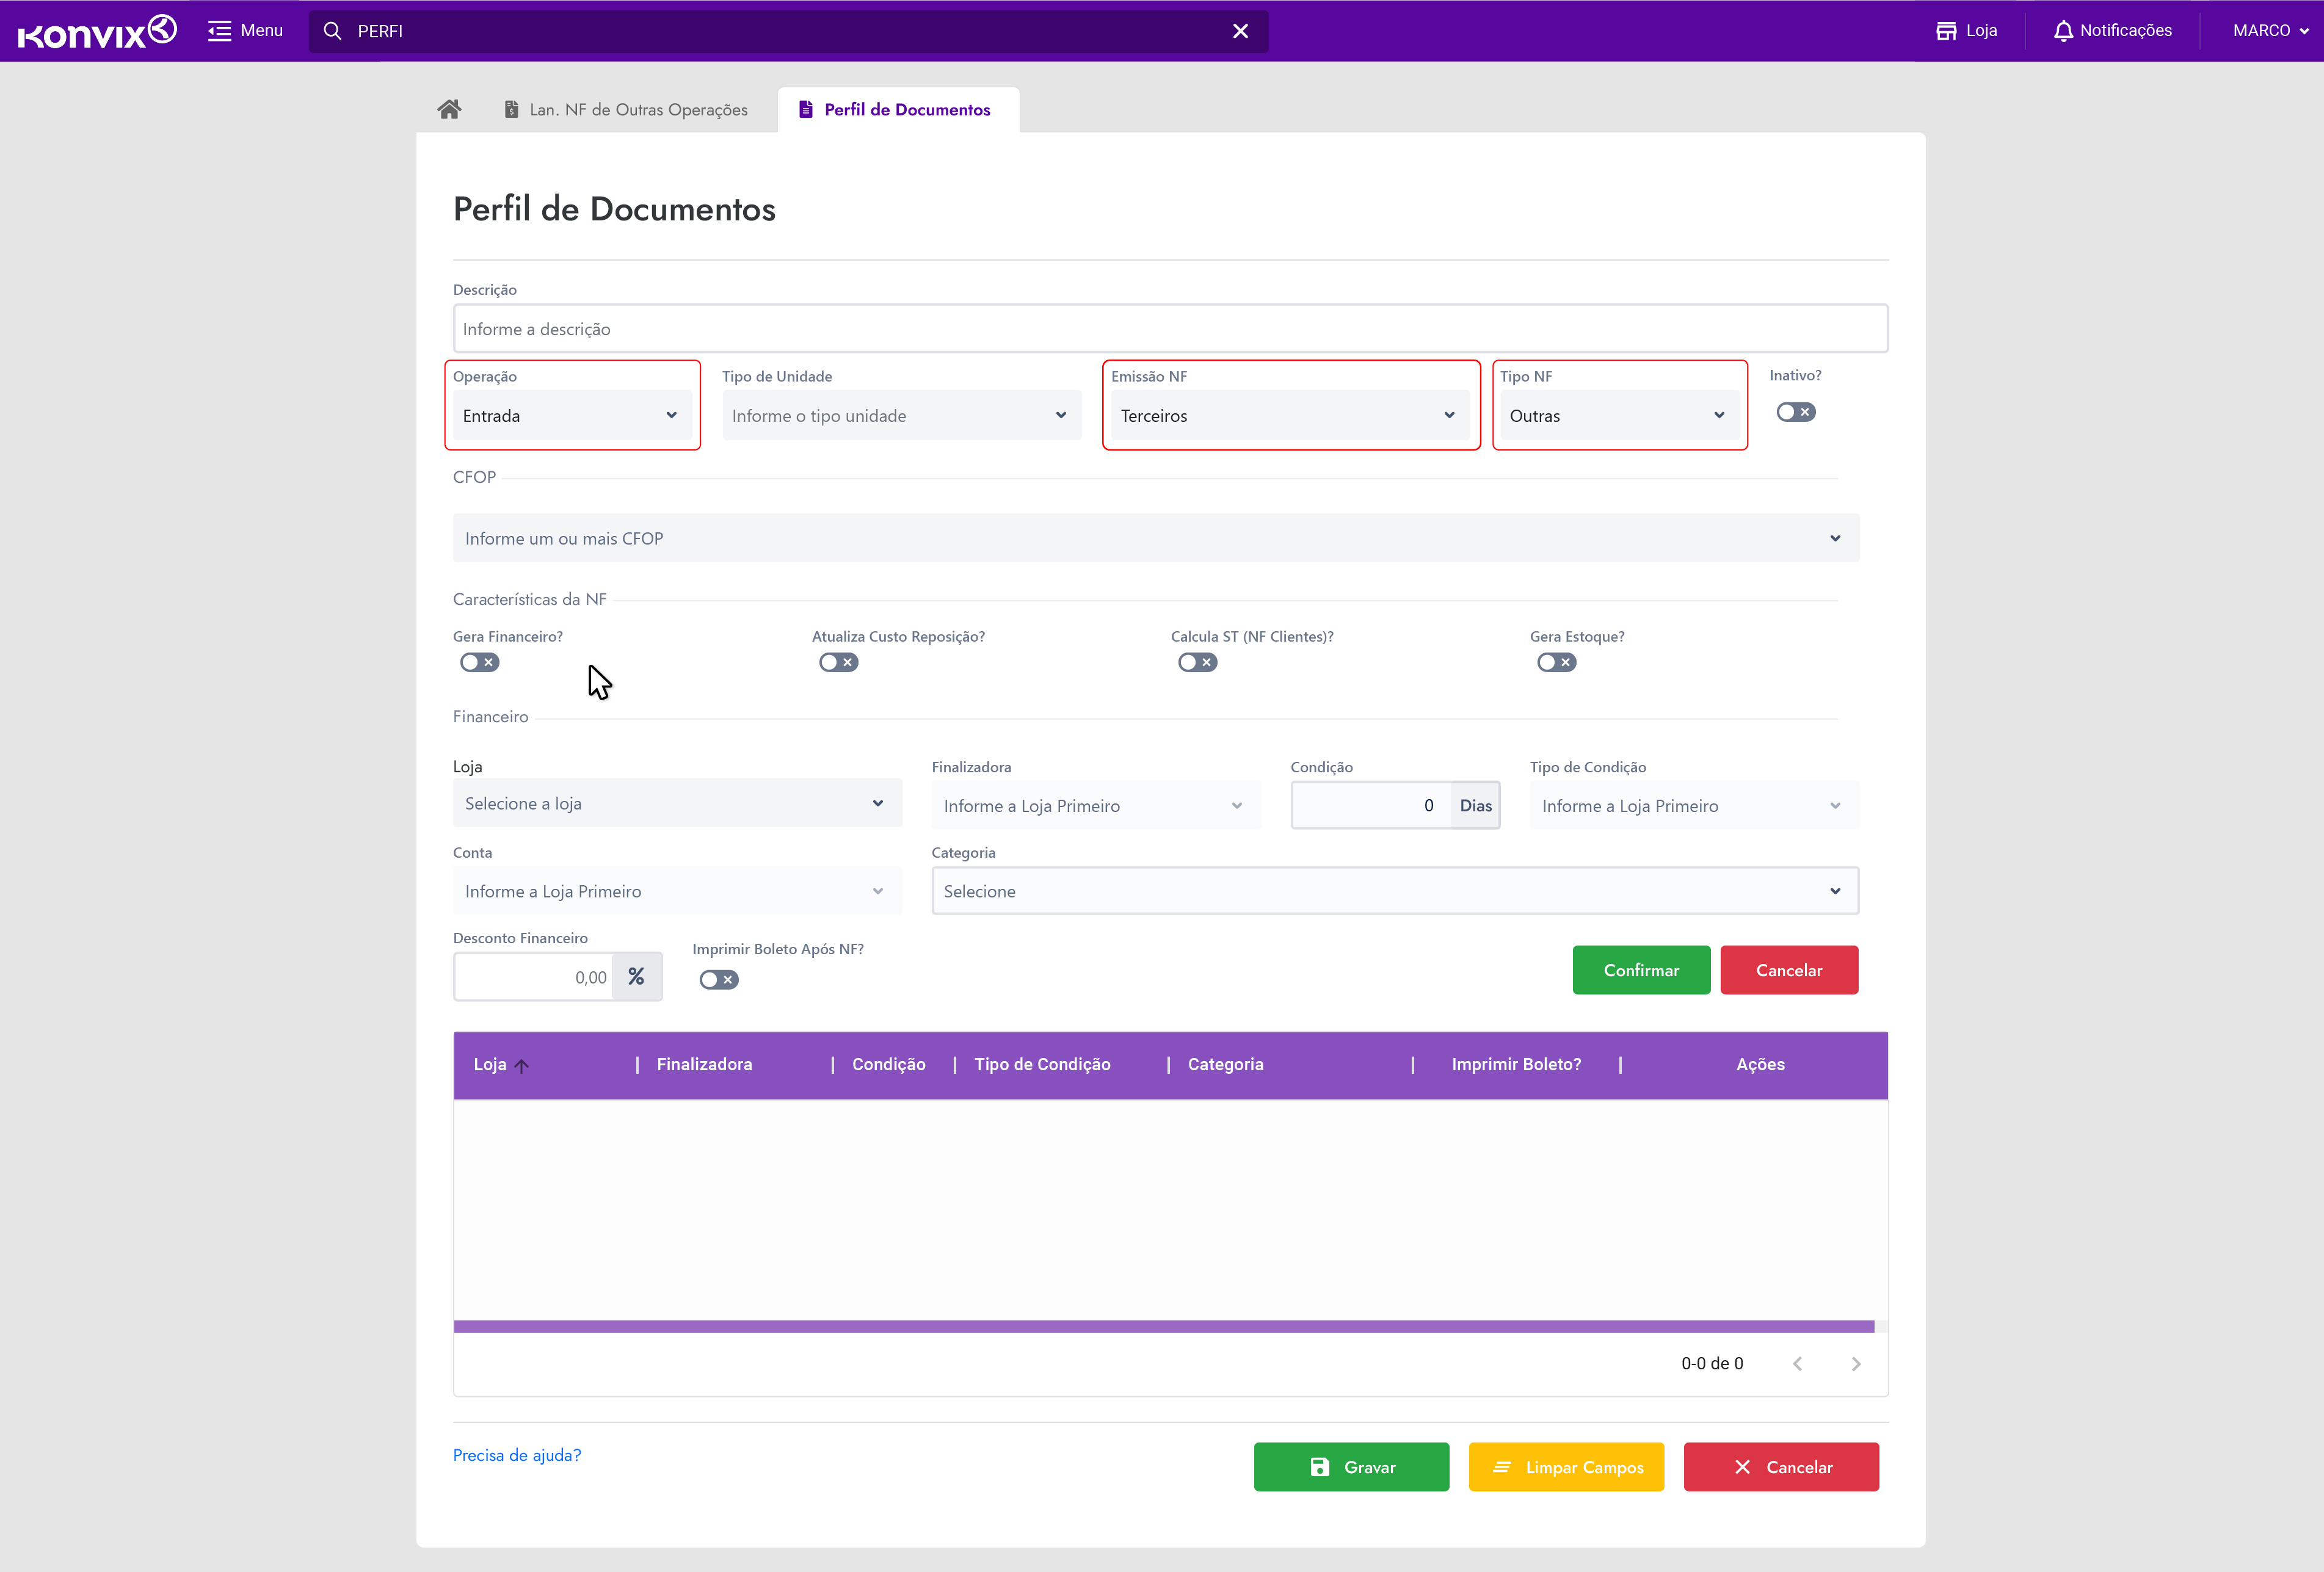Enable the Gera Estoque switch
Screen dimensions: 2324x1572
click(1556, 662)
